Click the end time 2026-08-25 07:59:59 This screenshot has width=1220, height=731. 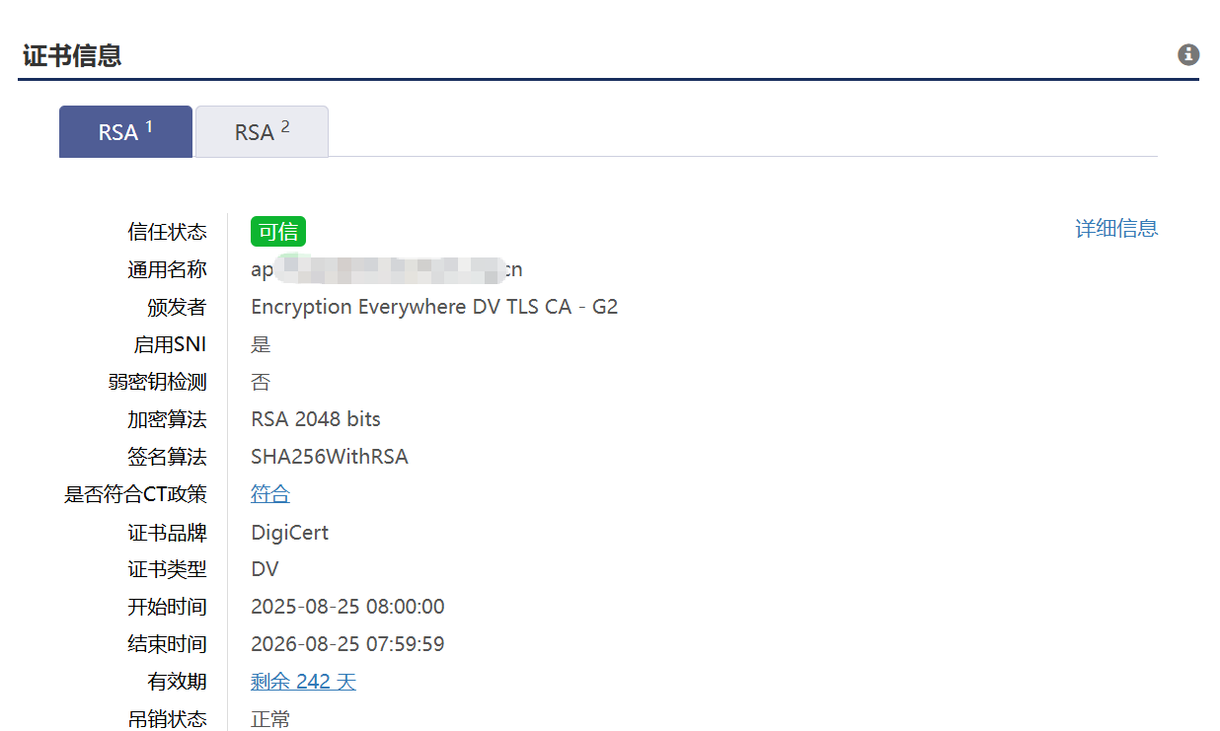[x=347, y=644]
